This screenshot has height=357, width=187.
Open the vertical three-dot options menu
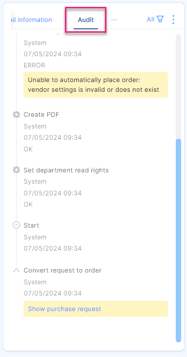(x=173, y=20)
